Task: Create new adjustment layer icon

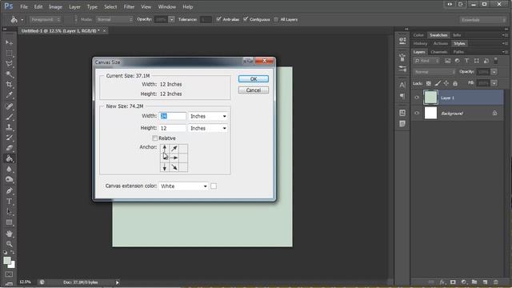Action: click(x=464, y=282)
